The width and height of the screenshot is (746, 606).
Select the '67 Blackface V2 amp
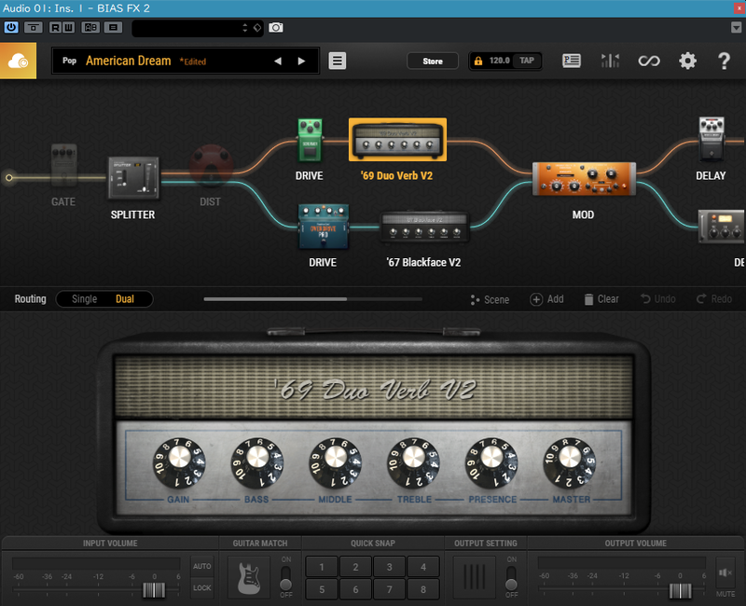point(425,227)
